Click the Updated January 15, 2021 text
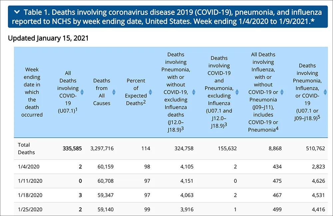This screenshot has height=216, width=333. (48, 38)
